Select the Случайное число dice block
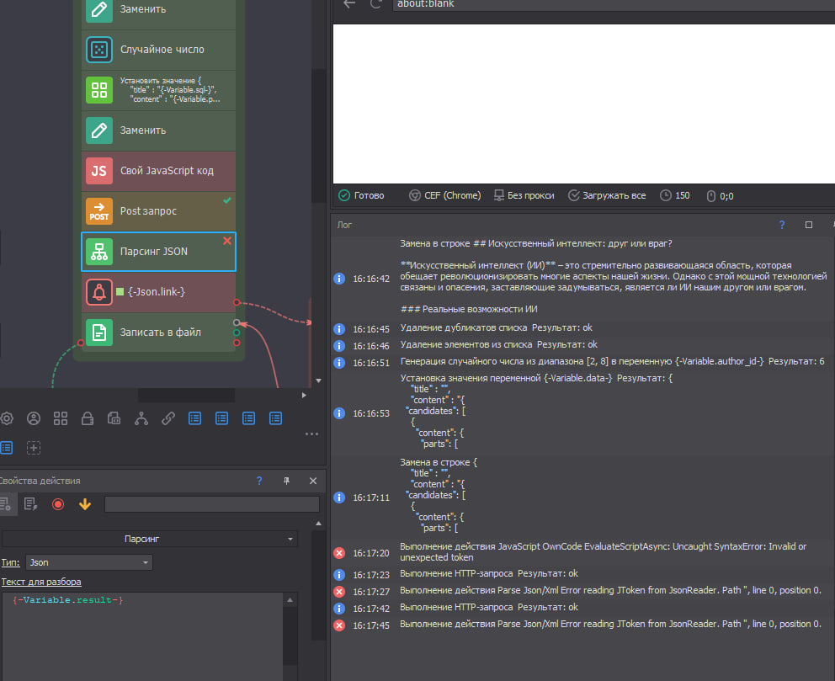835x681 pixels. pos(159,50)
